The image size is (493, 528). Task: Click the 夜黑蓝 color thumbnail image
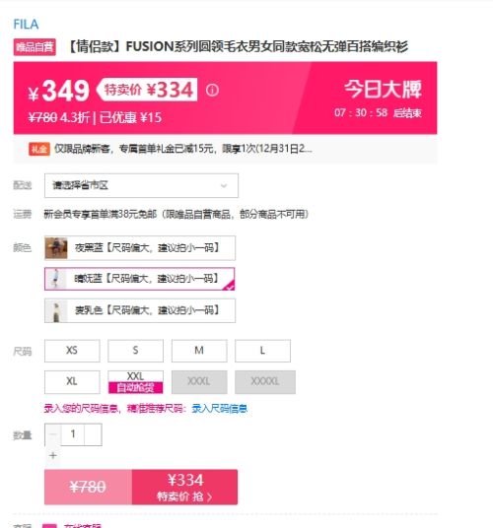click(56, 248)
